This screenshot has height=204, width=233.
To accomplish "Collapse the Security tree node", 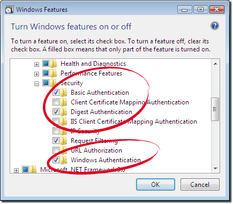I will point(36,84).
